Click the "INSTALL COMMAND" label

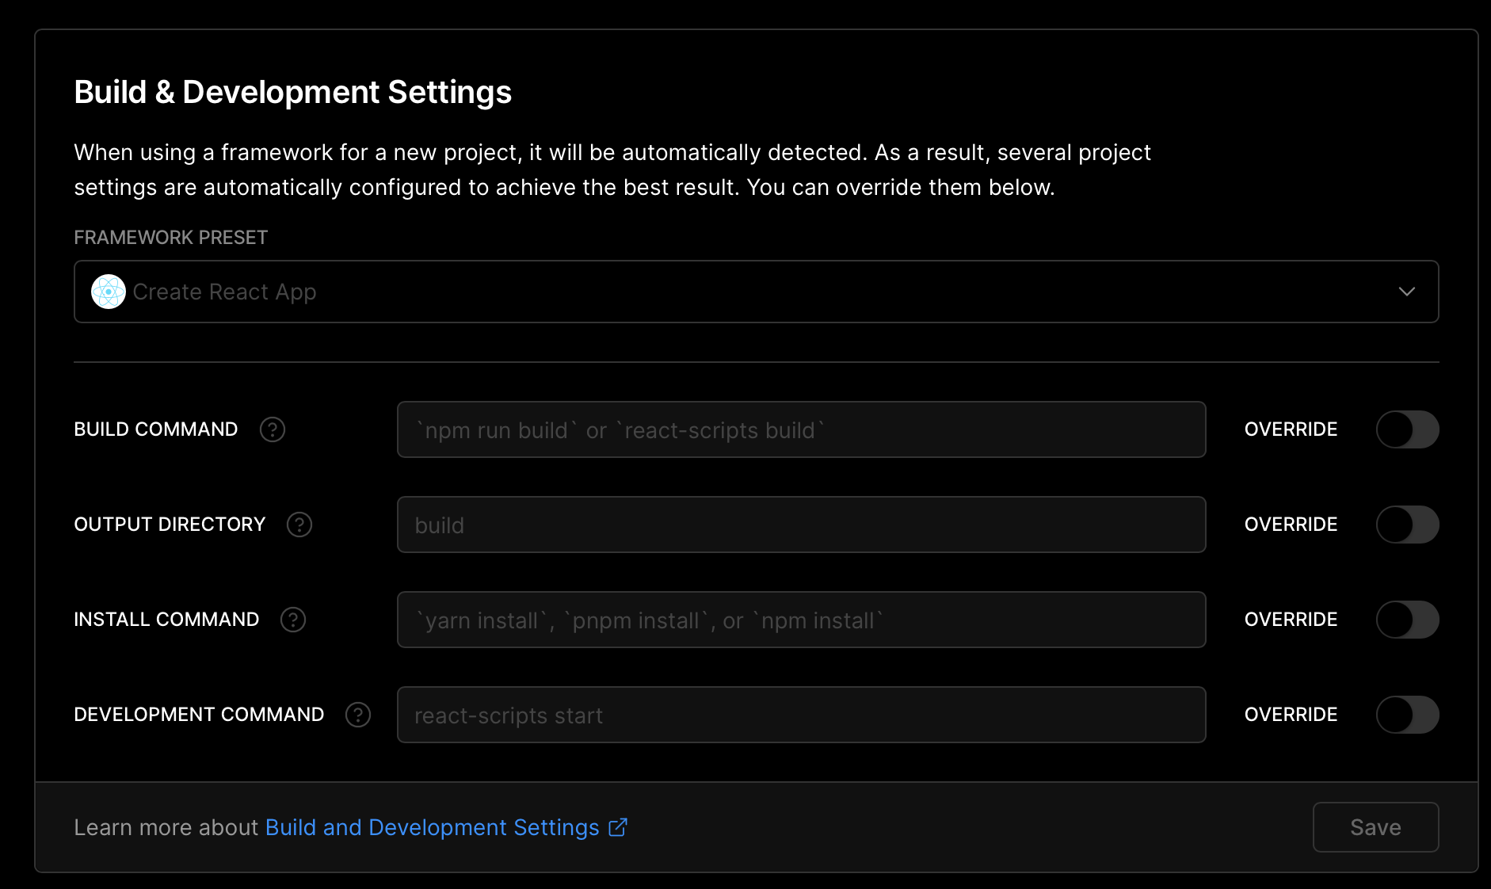point(166,620)
